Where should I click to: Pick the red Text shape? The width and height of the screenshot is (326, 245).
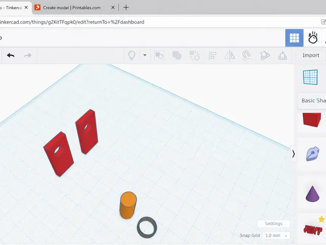click(x=313, y=230)
